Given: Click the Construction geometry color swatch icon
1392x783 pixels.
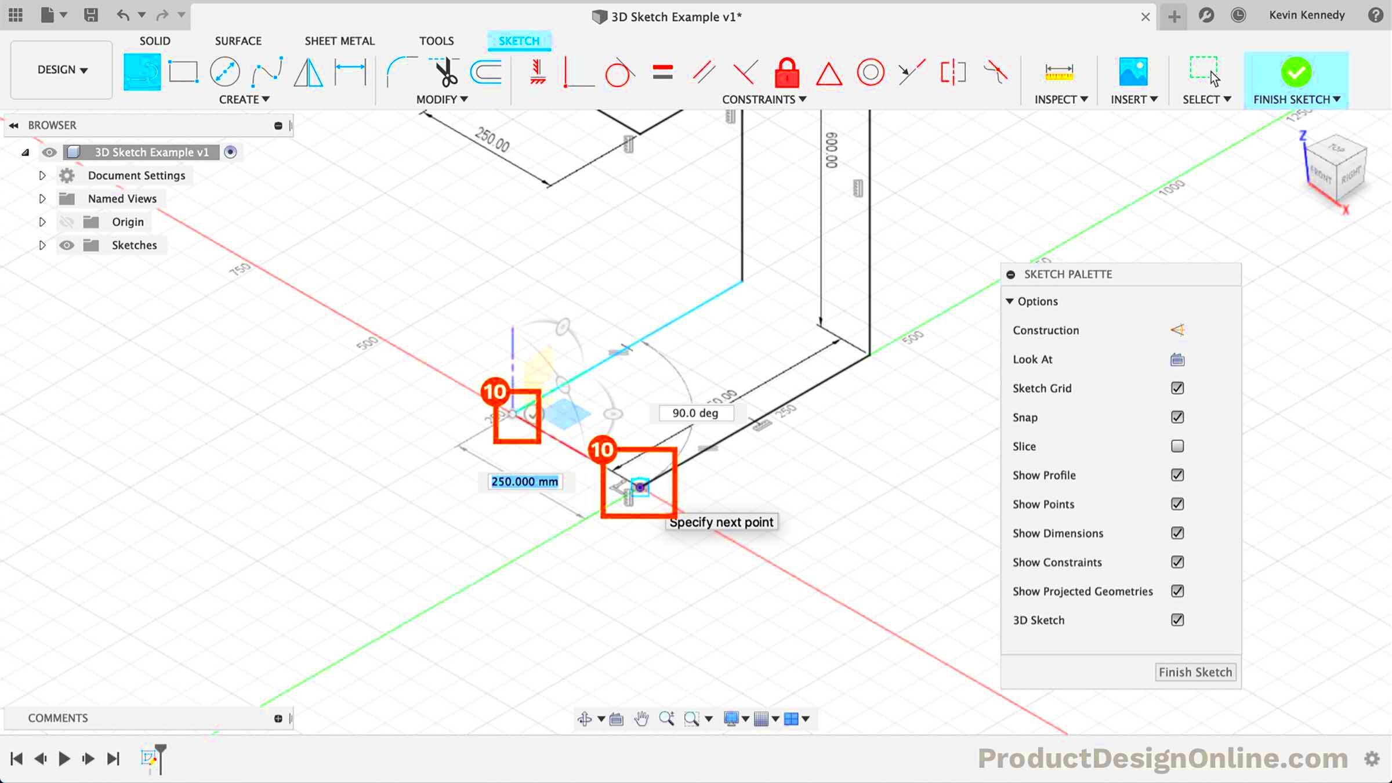Looking at the screenshot, I should tap(1177, 330).
